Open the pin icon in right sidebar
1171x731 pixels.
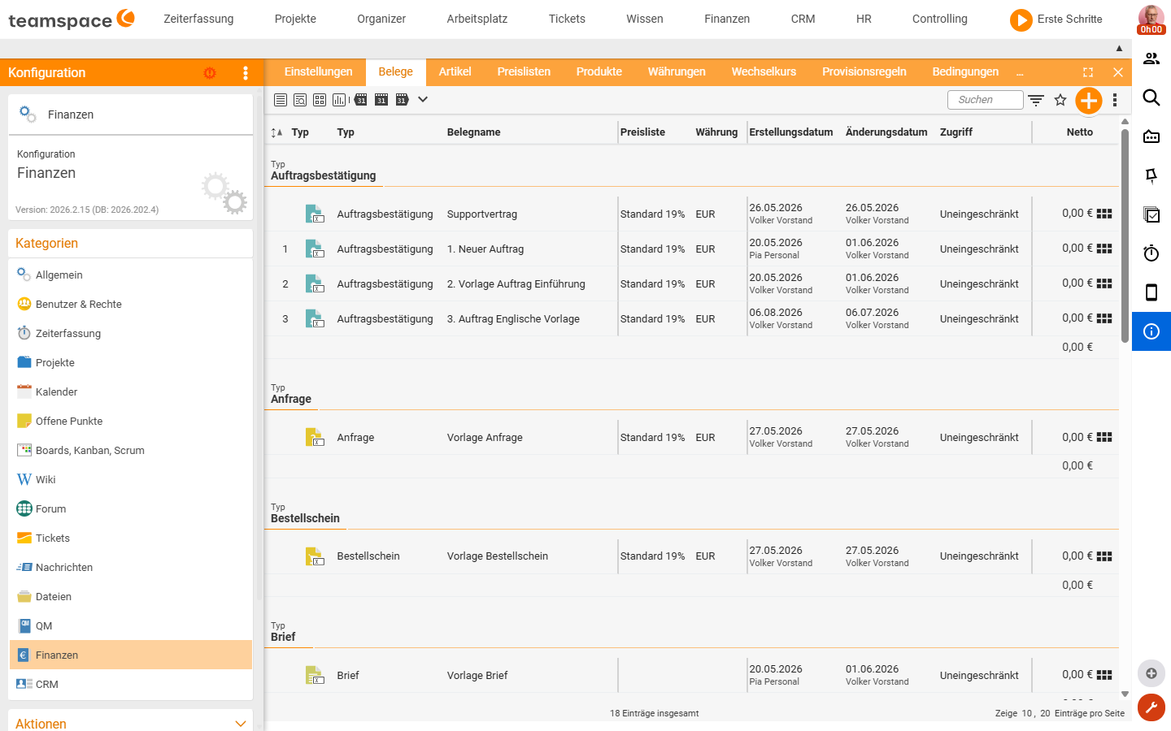coord(1151,175)
